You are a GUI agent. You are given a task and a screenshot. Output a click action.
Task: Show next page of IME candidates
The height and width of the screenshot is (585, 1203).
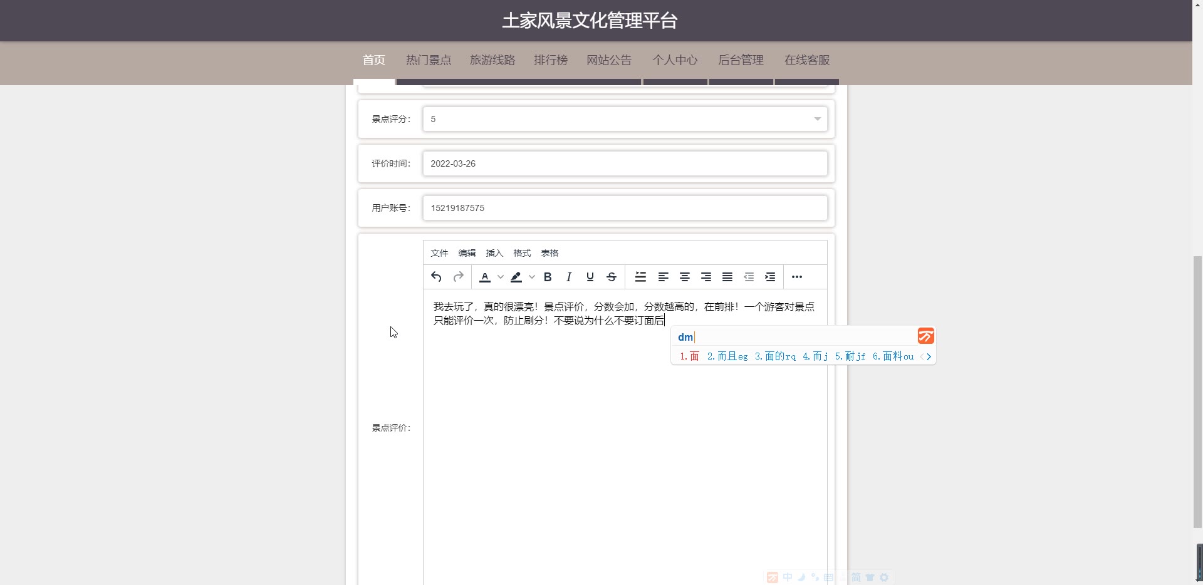(x=929, y=356)
